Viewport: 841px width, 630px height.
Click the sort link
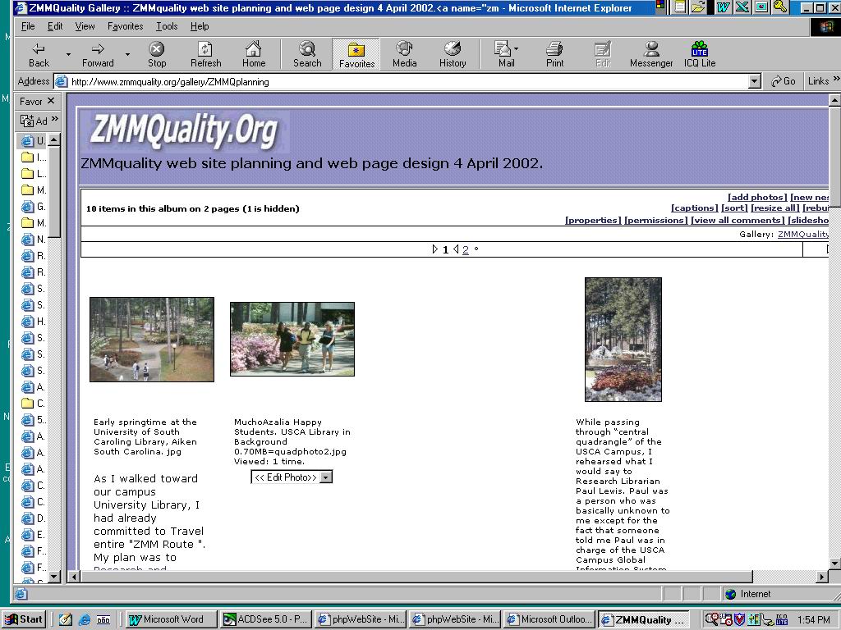(x=734, y=208)
